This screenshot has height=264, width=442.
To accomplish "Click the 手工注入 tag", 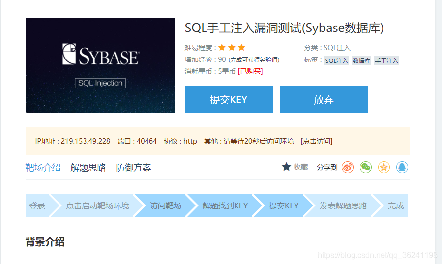I will point(386,60).
